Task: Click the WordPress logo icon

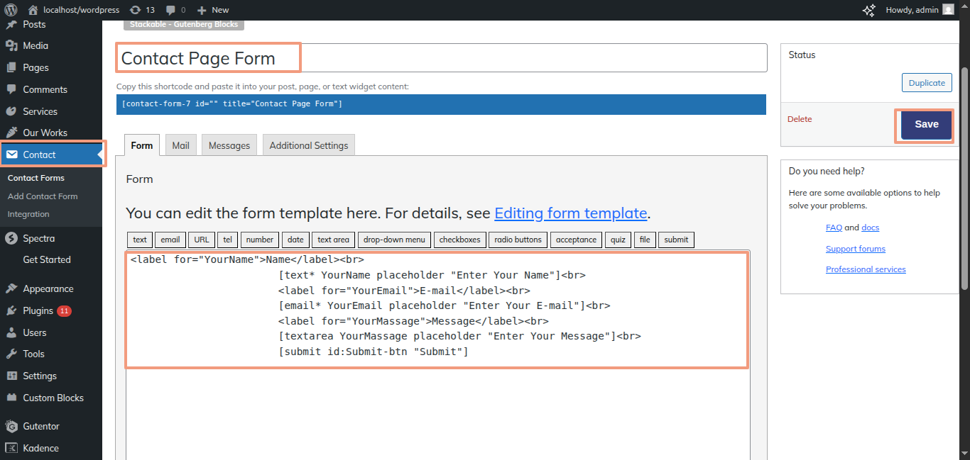Action: pyautogui.click(x=11, y=10)
